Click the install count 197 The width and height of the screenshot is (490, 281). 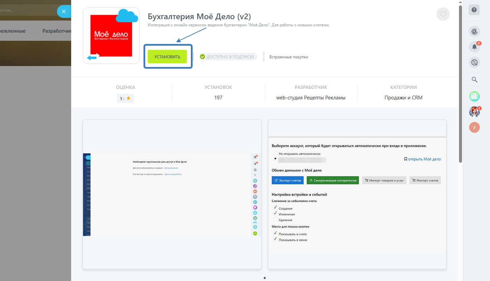[x=218, y=98]
